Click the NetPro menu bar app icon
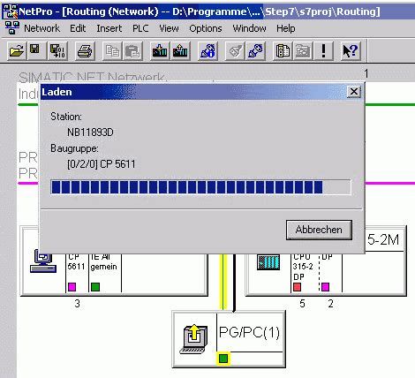 tap(12, 28)
